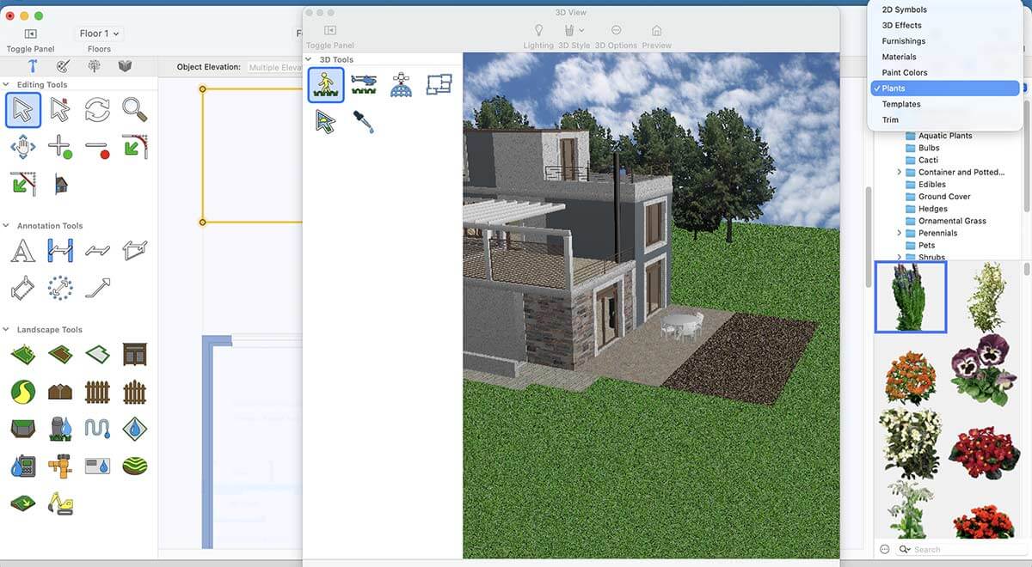Choose Materials from the library menu

[899, 57]
